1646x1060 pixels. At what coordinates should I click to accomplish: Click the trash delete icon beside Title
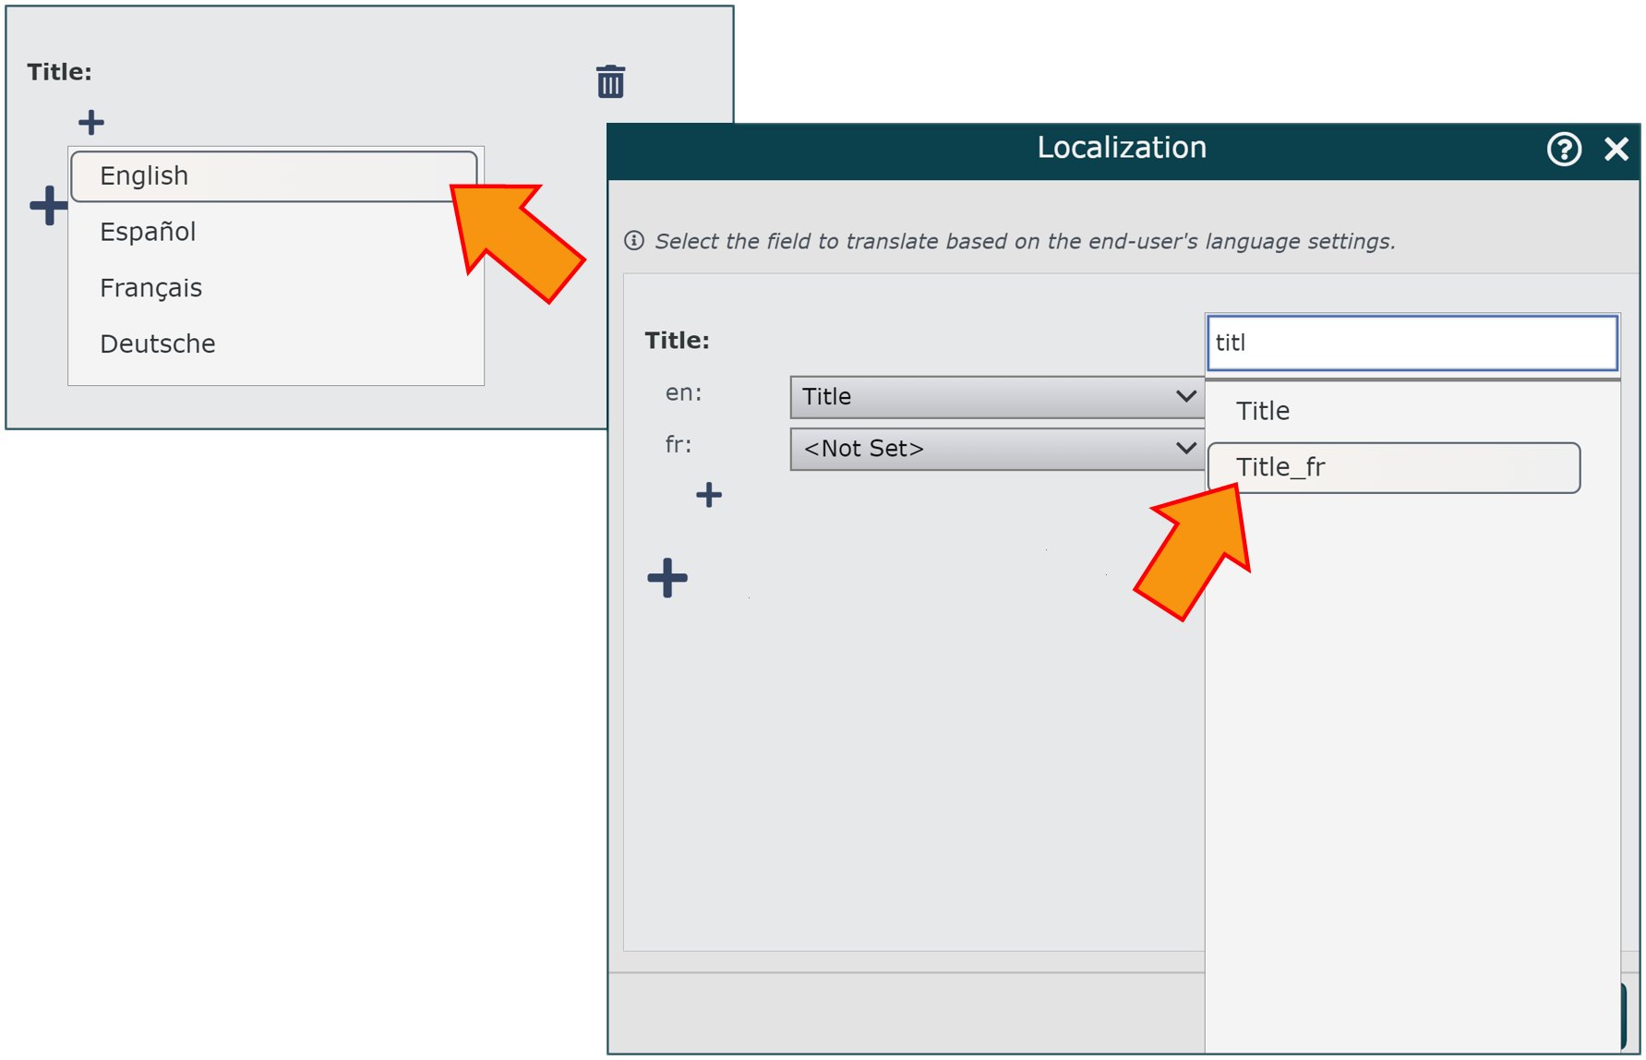point(610,81)
